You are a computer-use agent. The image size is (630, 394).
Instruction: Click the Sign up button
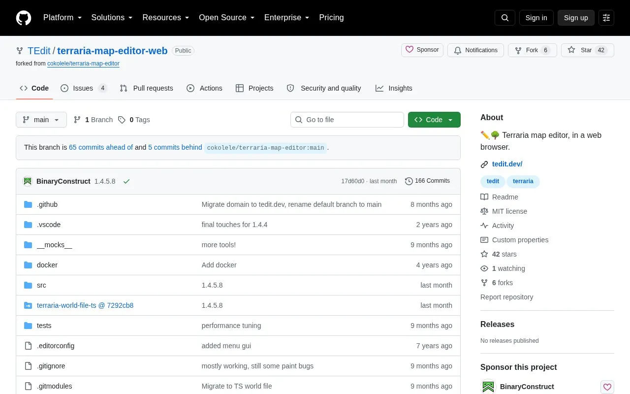pos(576,18)
